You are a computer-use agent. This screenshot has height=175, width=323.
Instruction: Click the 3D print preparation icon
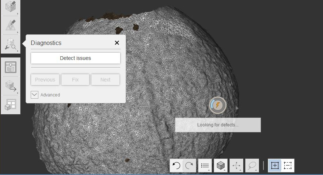[11, 67]
